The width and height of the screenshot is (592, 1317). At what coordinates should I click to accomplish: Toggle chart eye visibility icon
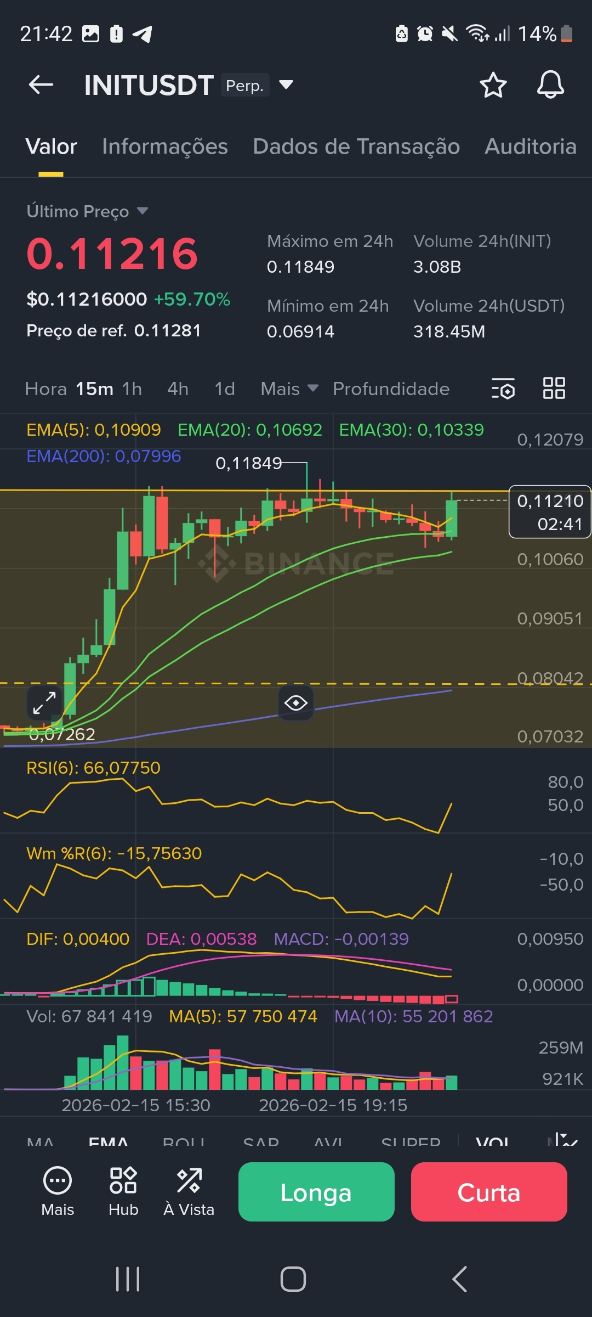tap(296, 703)
